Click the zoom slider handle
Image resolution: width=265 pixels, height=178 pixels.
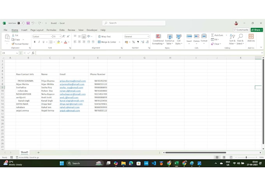tap(246, 157)
